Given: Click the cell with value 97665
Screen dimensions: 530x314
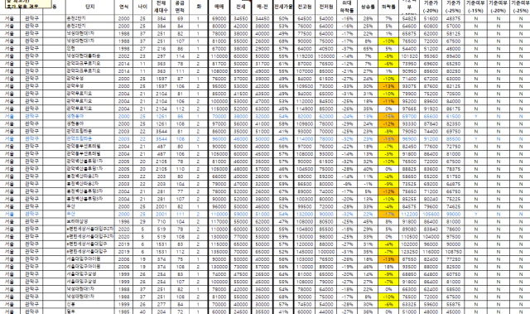Looking at the screenshot, I should point(409,109).
